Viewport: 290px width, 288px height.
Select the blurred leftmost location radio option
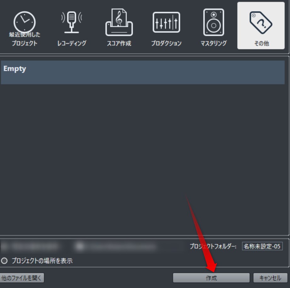click(4, 246)
